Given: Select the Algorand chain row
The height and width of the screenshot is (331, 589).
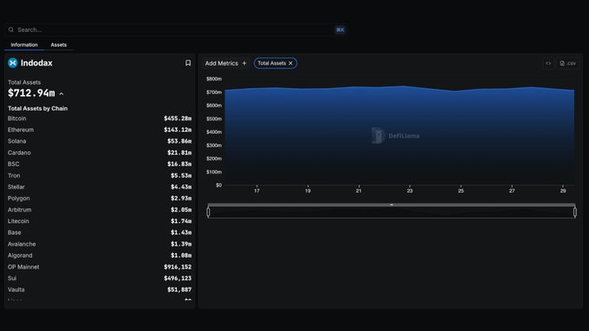Looking at the screenshot, I should (100, 256).
